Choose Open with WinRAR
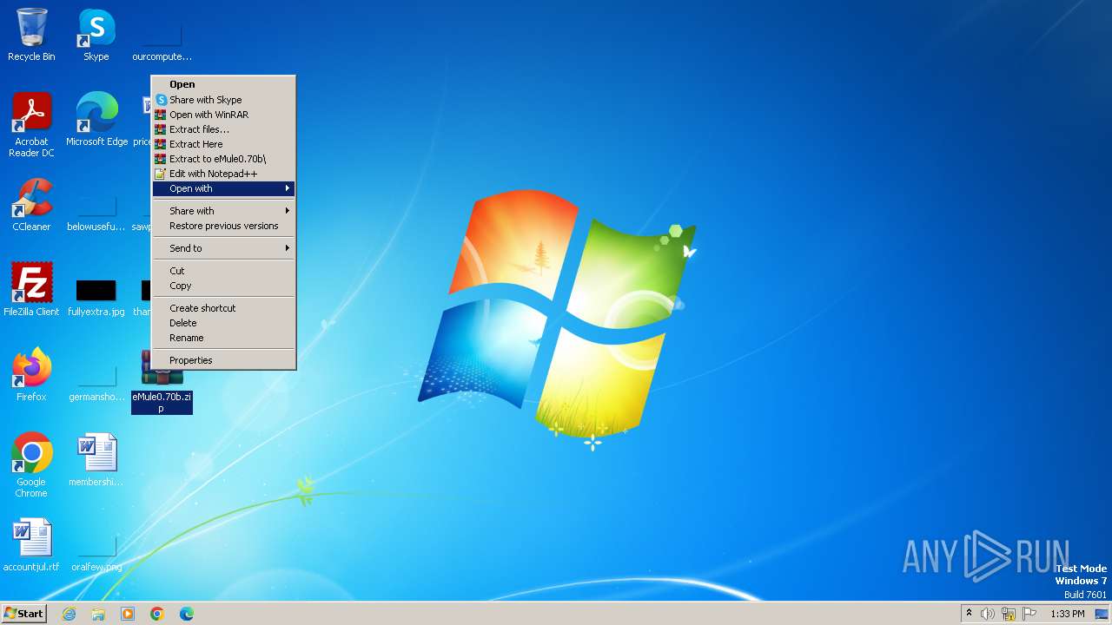 pyautogui.click(x=224, y=115)
